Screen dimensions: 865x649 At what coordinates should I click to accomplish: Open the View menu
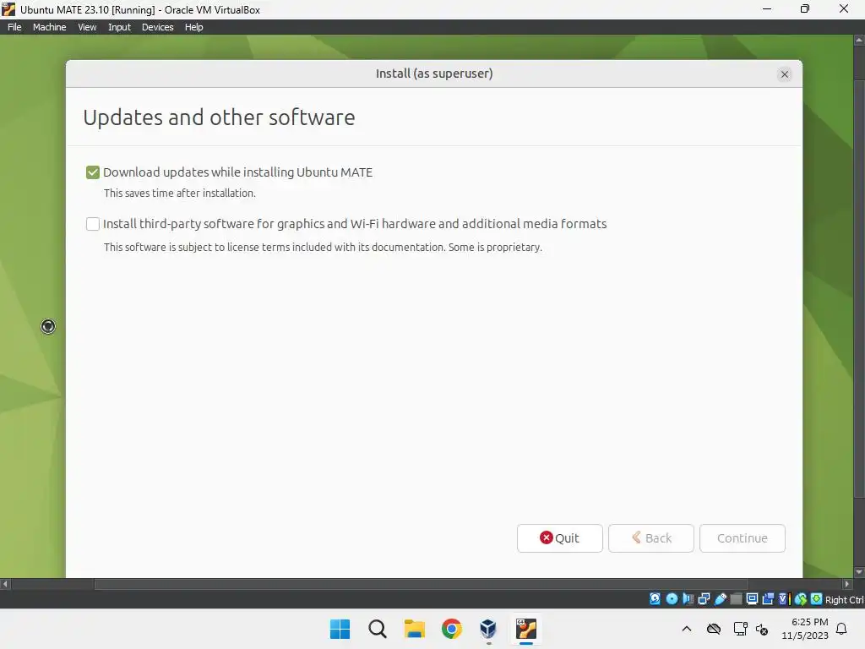87,27
